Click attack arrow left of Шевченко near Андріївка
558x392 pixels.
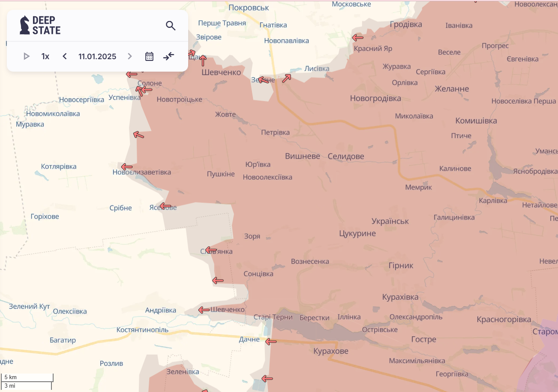(x=204, y=310)
